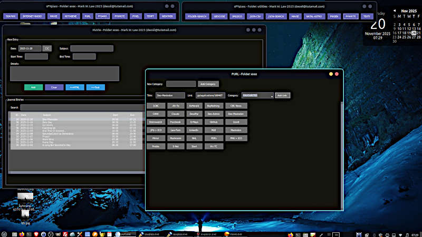Launch Brave browser from the taskbar
Image resolution: width=422 pixels, height=237 pixels.
click(36, 234)
